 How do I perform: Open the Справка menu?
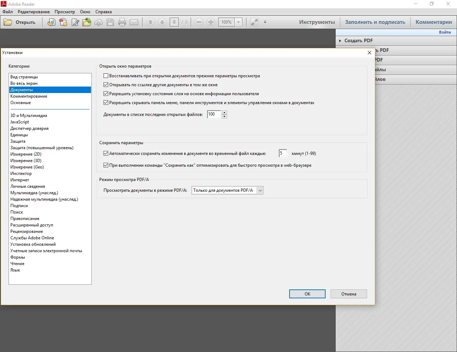coord(104,12)
